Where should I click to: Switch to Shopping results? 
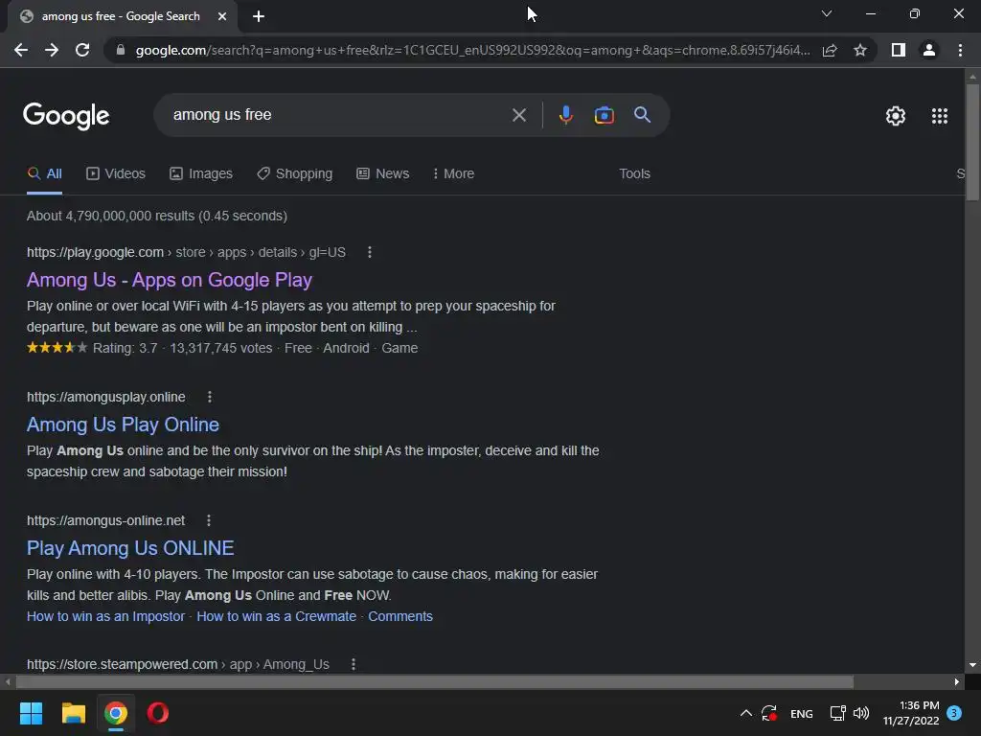pyautogui.click(x=295, y=174)
